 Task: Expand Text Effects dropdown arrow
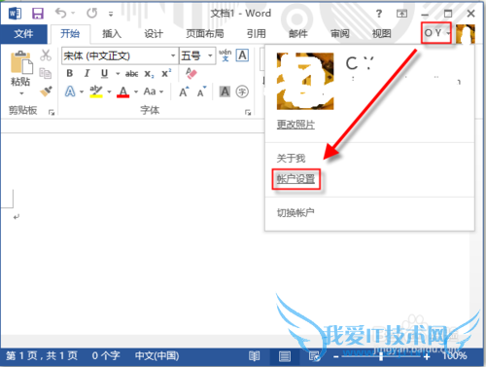click(x=82, y=92)
